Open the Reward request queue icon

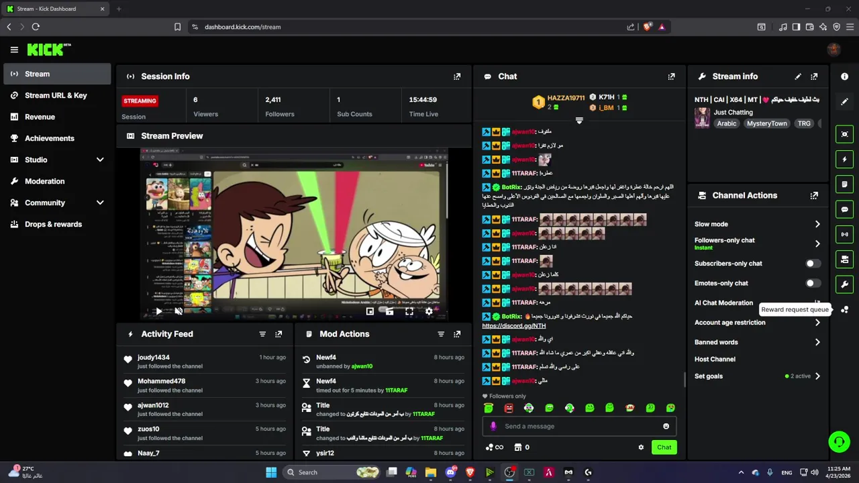point(844,310)
